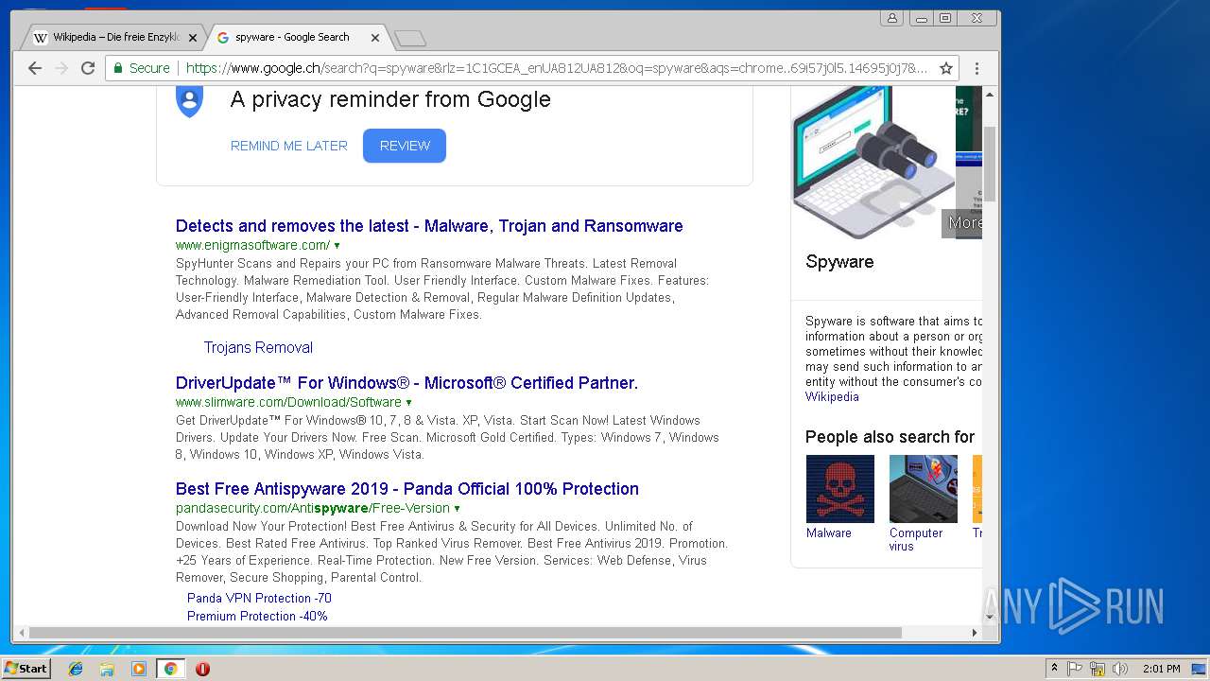Viewport: 1210px width, 681px height.
Task: Launch Internet Explorer from the taskbar
Action: point(76,669)
